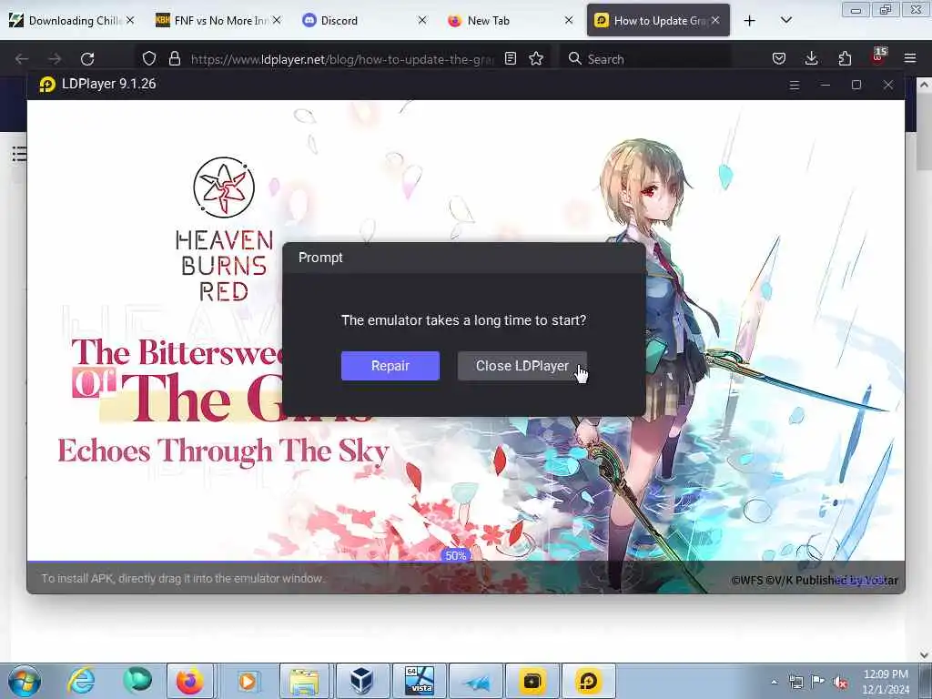Click the site security padlock icon
932x699 pixels.
click(x=174, y=58)
